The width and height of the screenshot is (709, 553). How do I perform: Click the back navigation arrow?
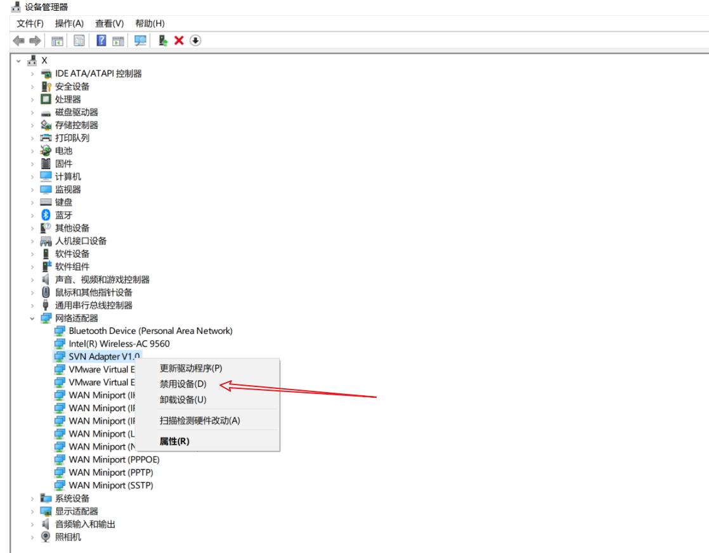[17, 40]
